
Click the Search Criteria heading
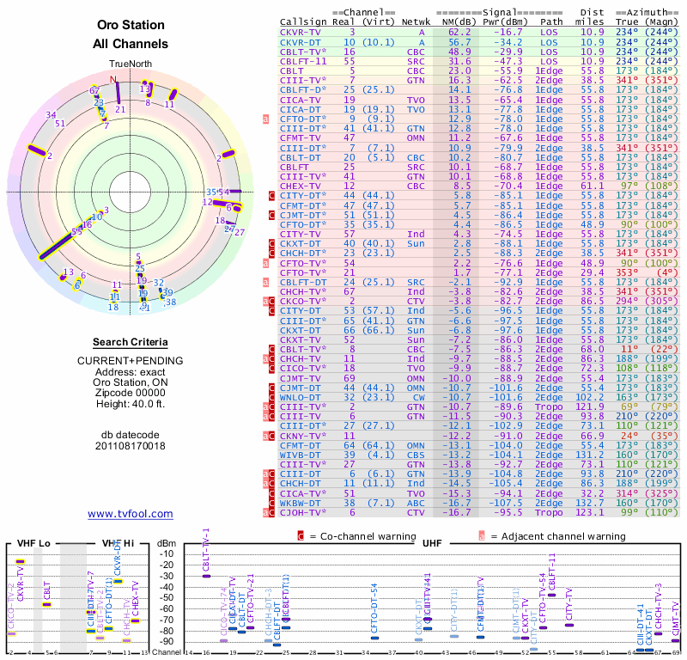point(131,342)
